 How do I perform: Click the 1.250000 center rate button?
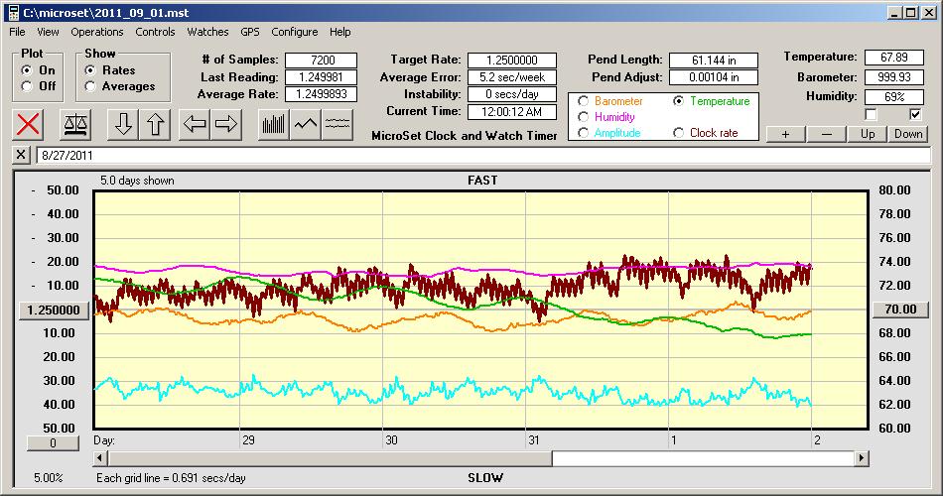tap(54, 310)
